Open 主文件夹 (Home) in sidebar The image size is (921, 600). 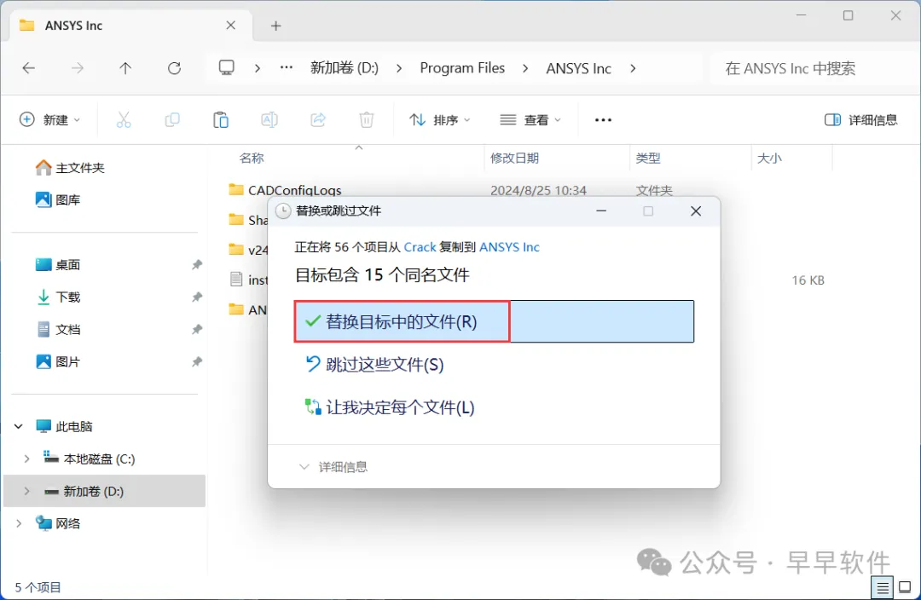click(x=70, y=168)
